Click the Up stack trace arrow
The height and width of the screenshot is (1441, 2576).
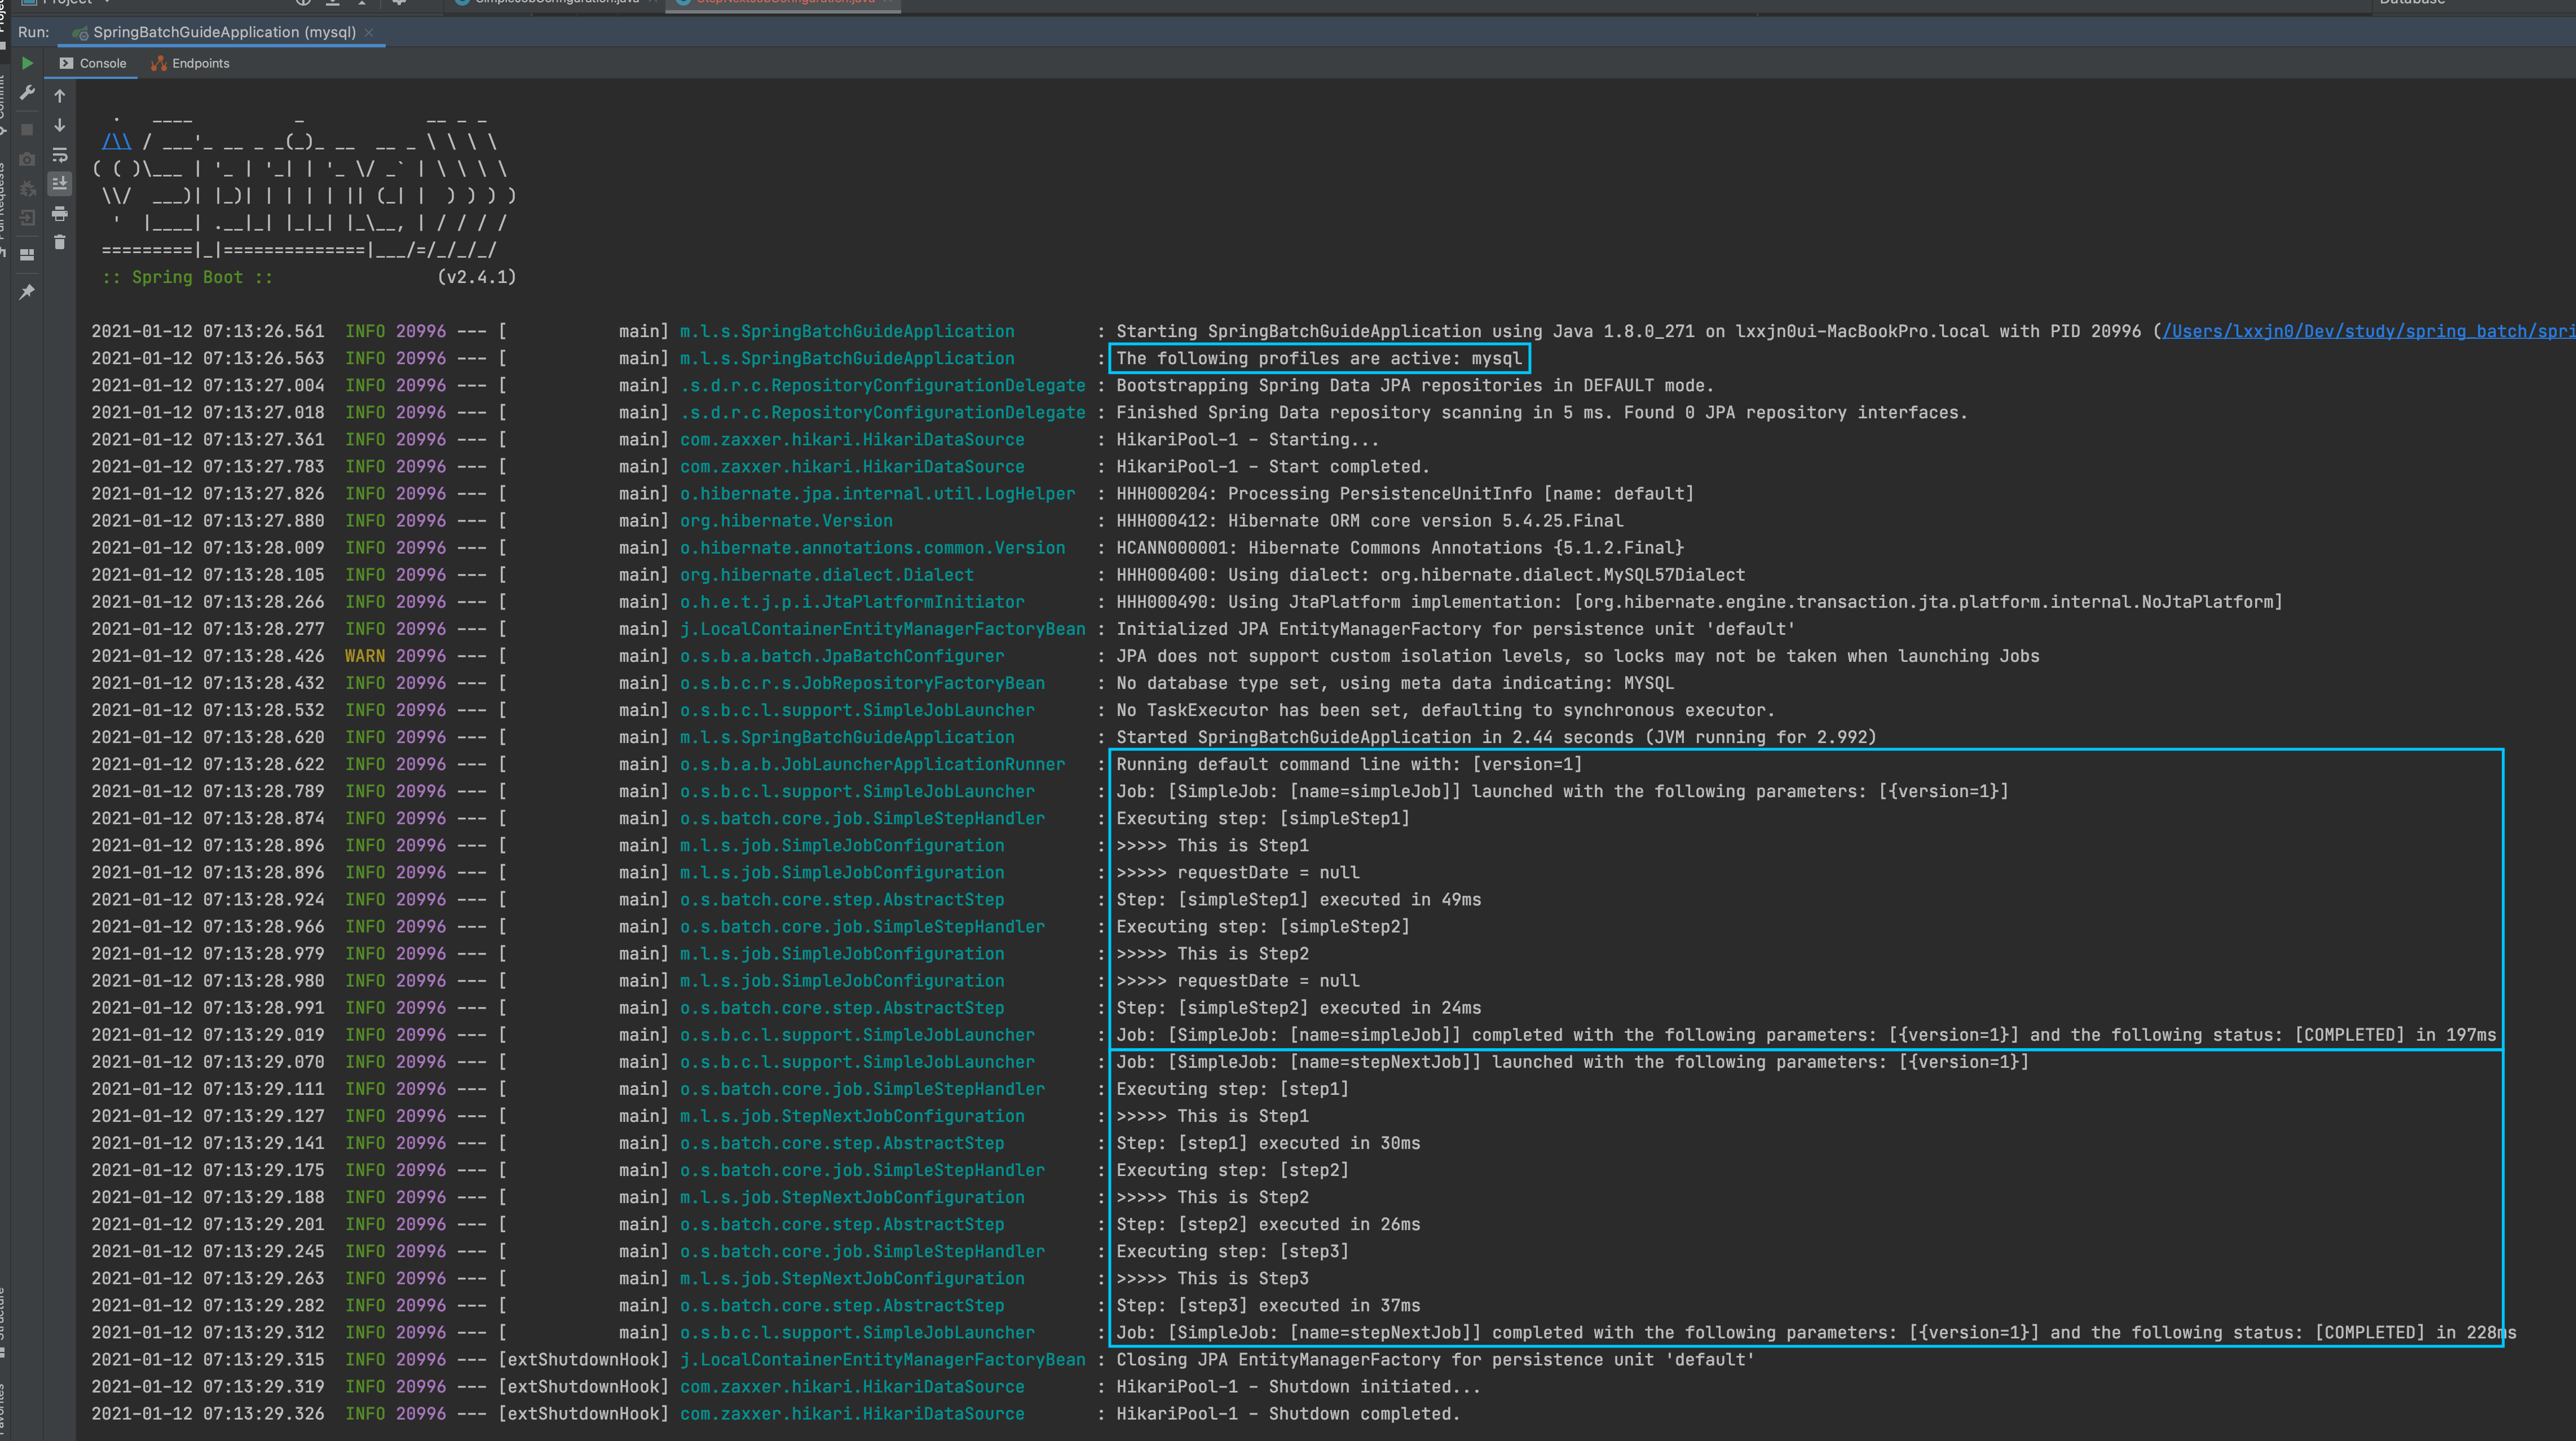coord(60,96)
